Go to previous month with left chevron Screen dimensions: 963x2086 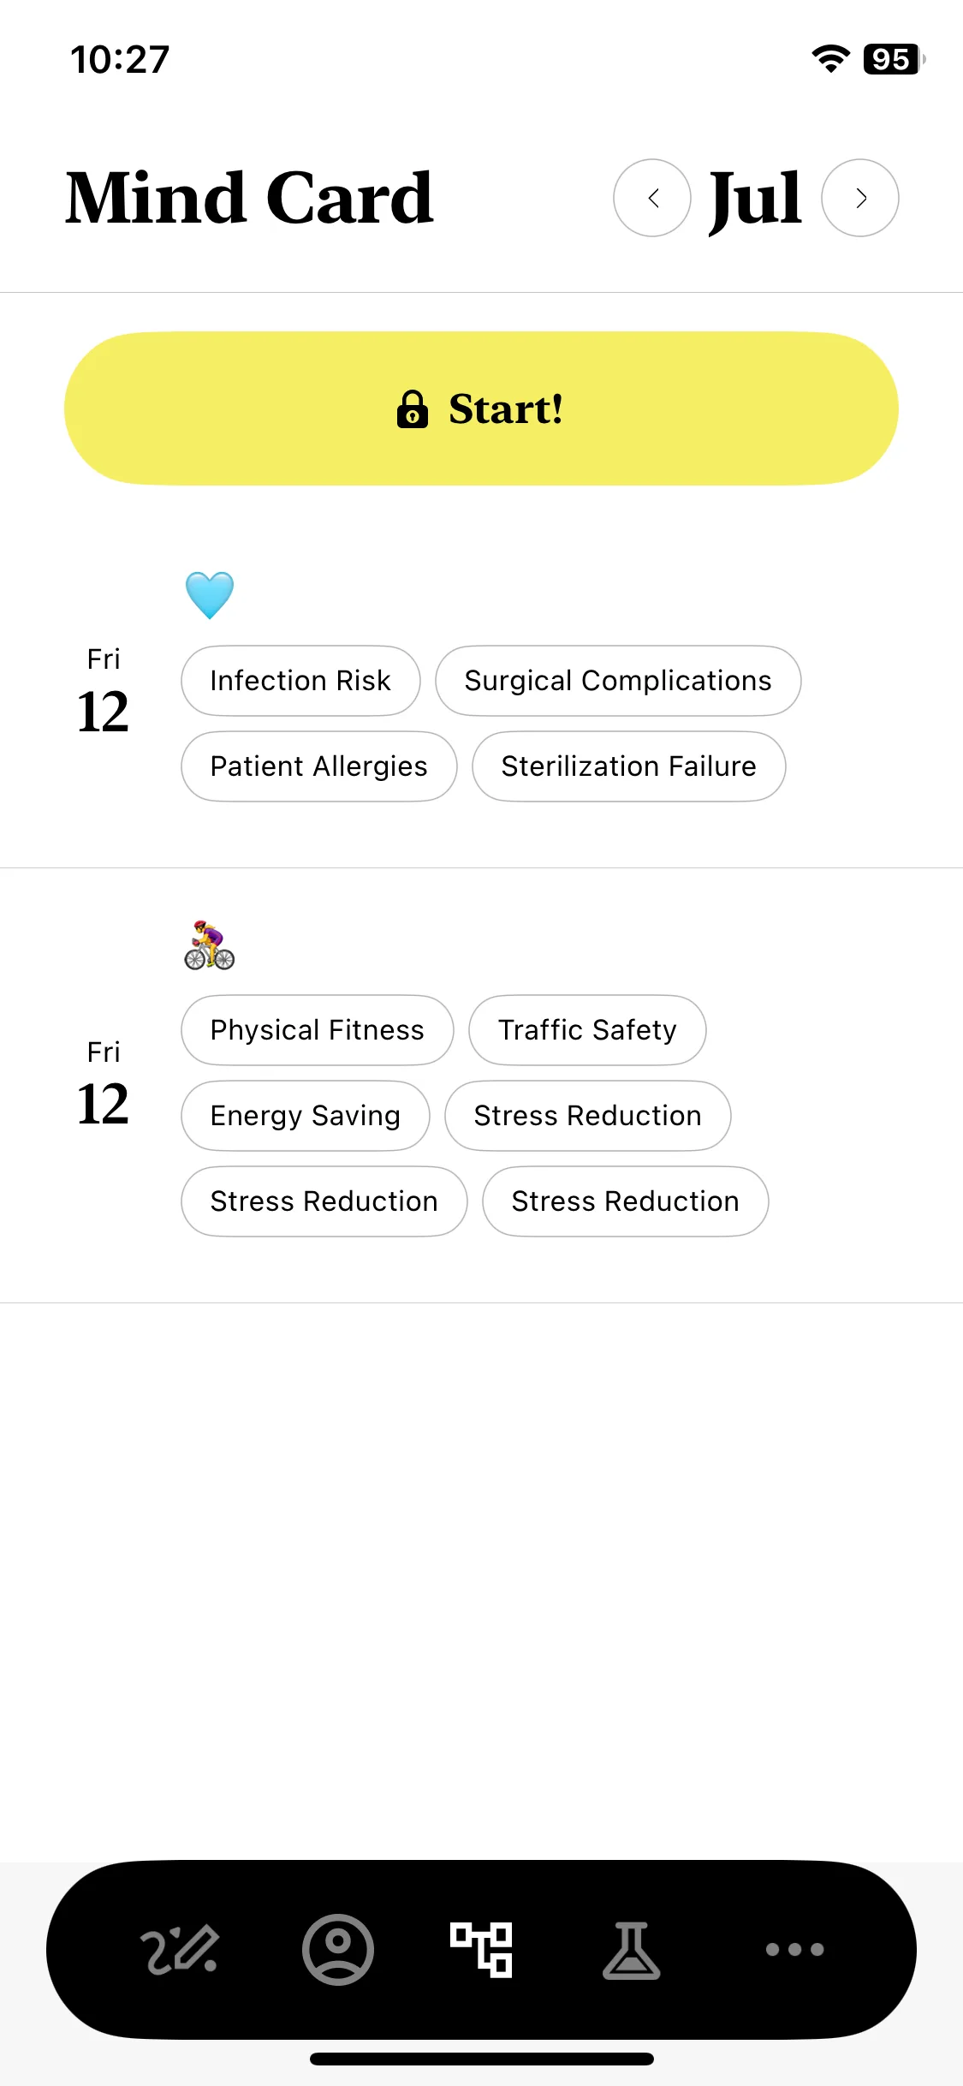652,198
